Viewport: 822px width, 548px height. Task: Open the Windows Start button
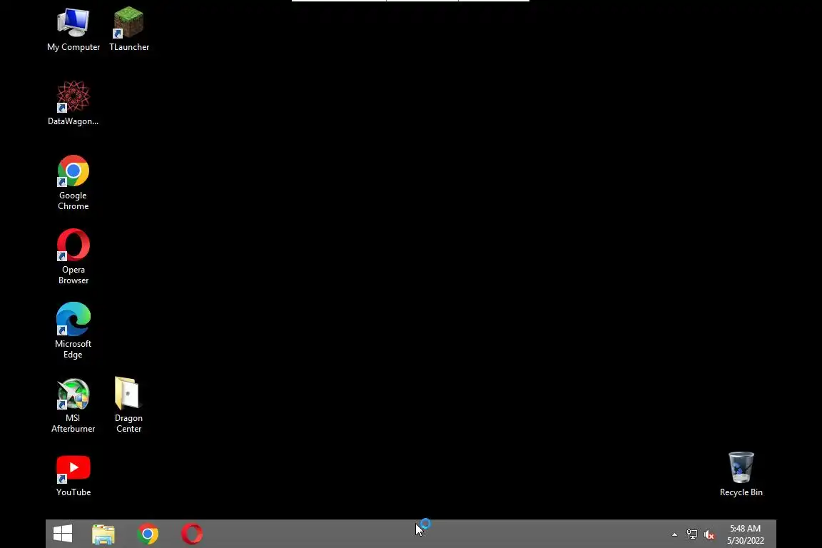click(x=63, y=534)
